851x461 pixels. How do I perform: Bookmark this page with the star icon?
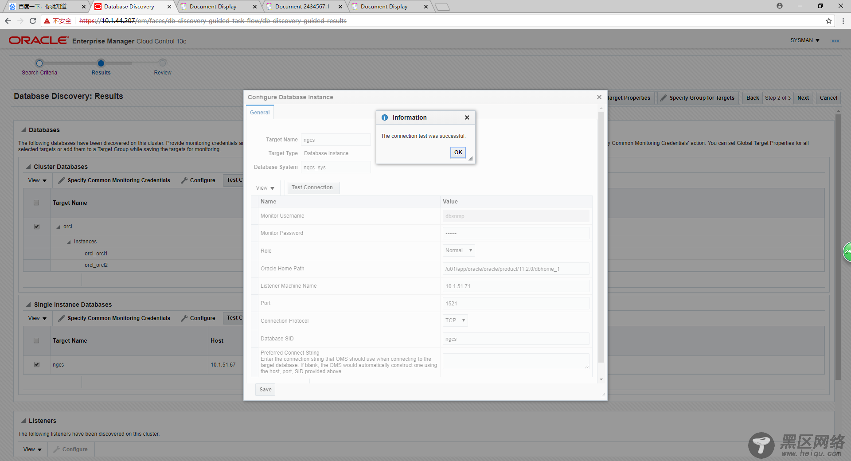click(828, 21)
